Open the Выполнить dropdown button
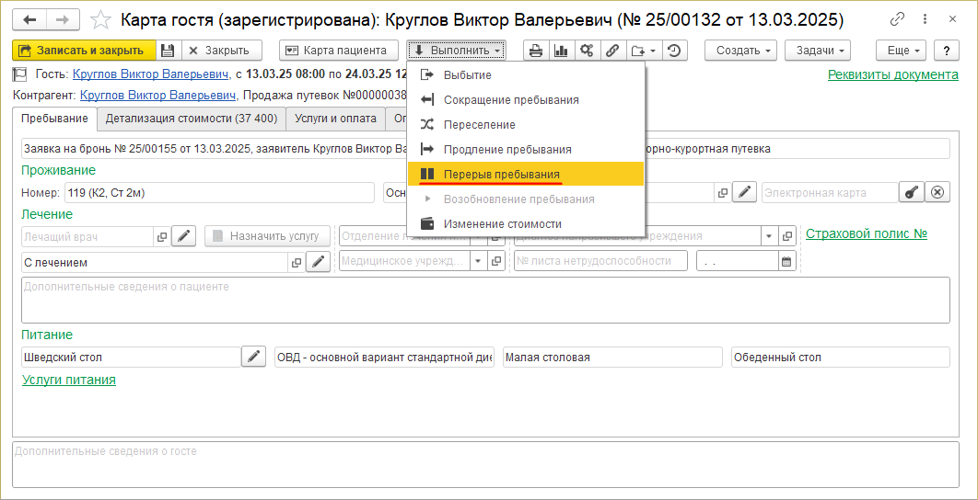This screenshot has height=500, width=978. pyautogui.click(x=457, y=51)
